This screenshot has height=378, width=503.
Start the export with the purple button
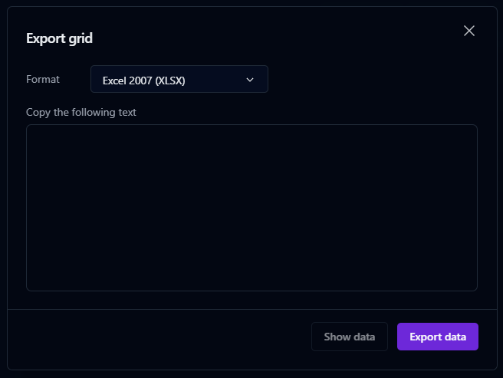[x=437, y=337]
